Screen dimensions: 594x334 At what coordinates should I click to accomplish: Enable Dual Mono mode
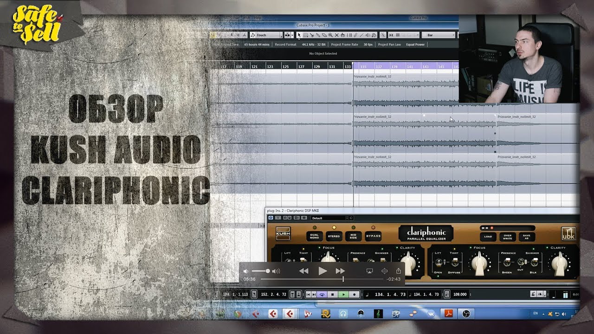click(x=315, y=236)
